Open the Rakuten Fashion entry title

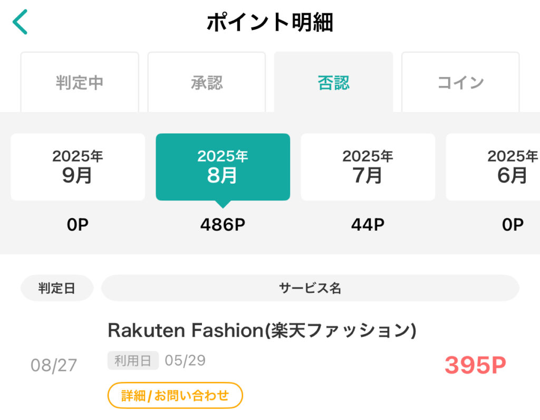pos(262,330)
